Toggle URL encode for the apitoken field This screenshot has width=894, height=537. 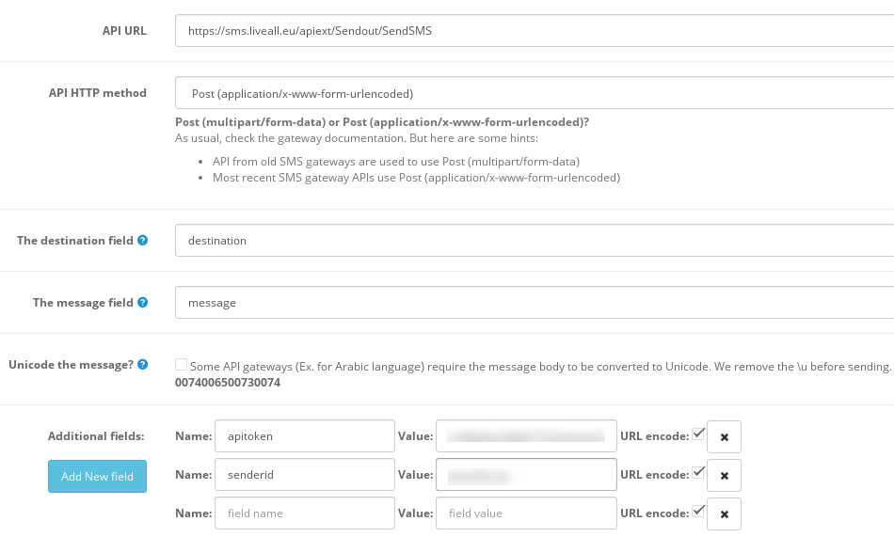697,434
